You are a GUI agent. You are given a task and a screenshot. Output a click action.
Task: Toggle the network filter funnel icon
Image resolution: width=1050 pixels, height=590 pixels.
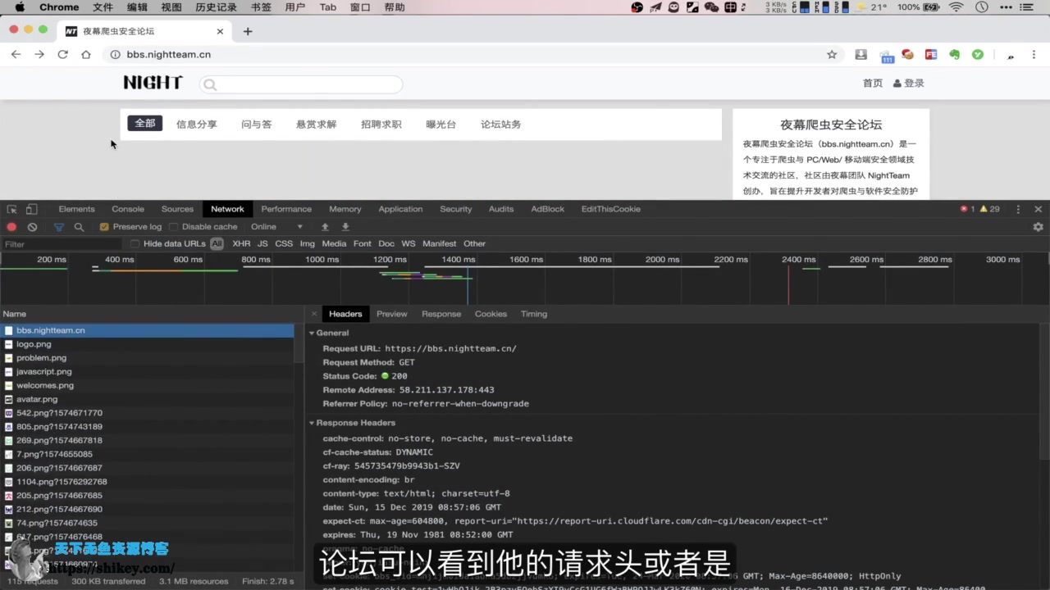(x=58, y=227)
